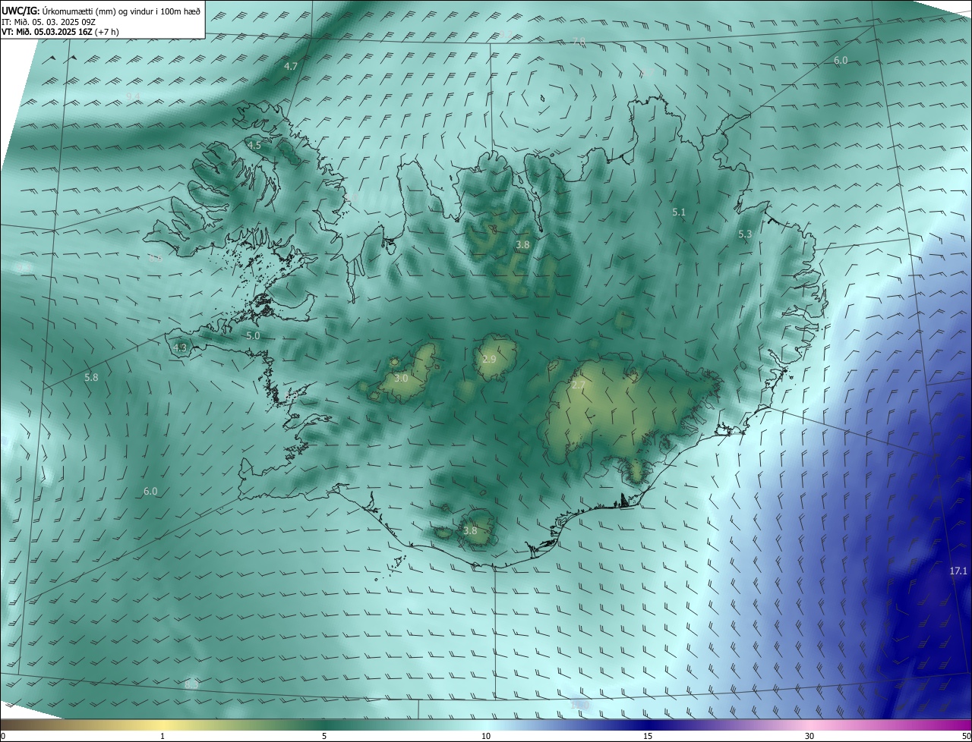Click the color scale tick label '15'
Screen dimensions: 972x742
click(648, 736)
